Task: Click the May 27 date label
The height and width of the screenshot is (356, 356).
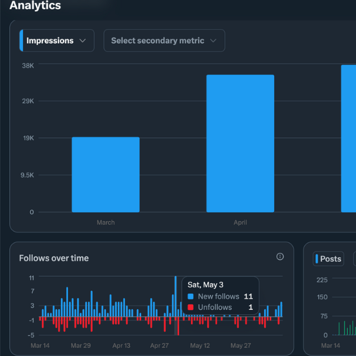Action: 241,345
